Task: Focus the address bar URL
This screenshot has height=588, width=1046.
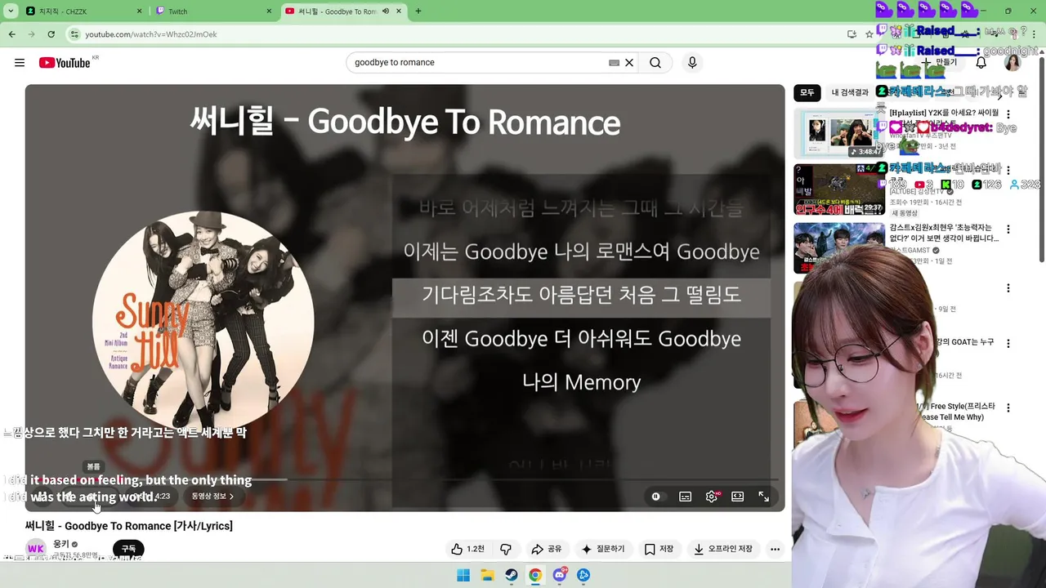Action: click(x=151, y=34)
